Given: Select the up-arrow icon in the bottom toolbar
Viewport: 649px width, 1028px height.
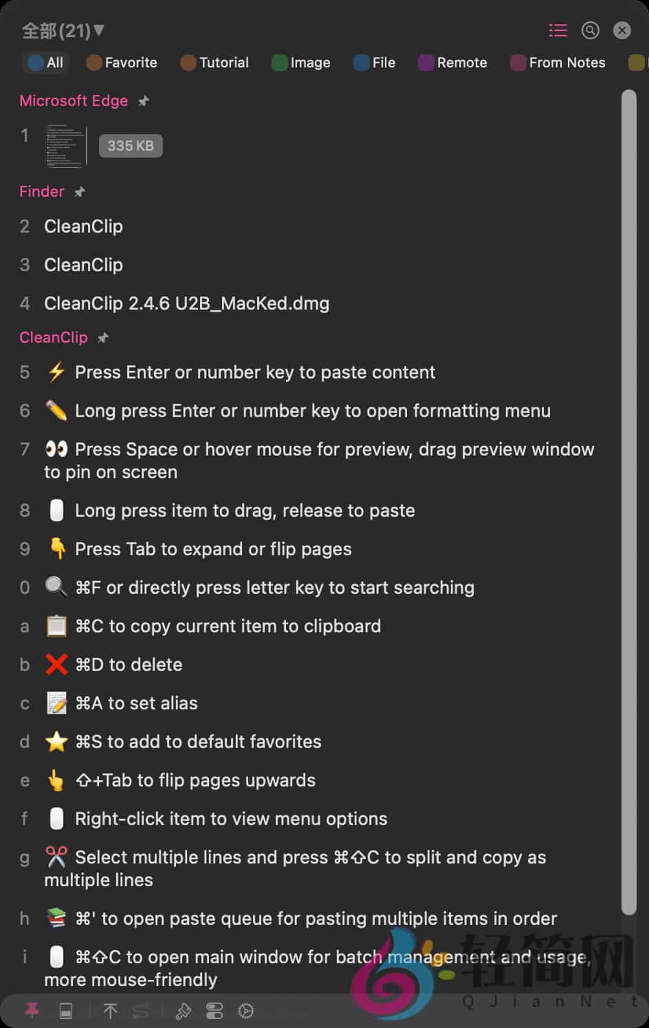Looking at the screenshot, I should pos(110,1010).
